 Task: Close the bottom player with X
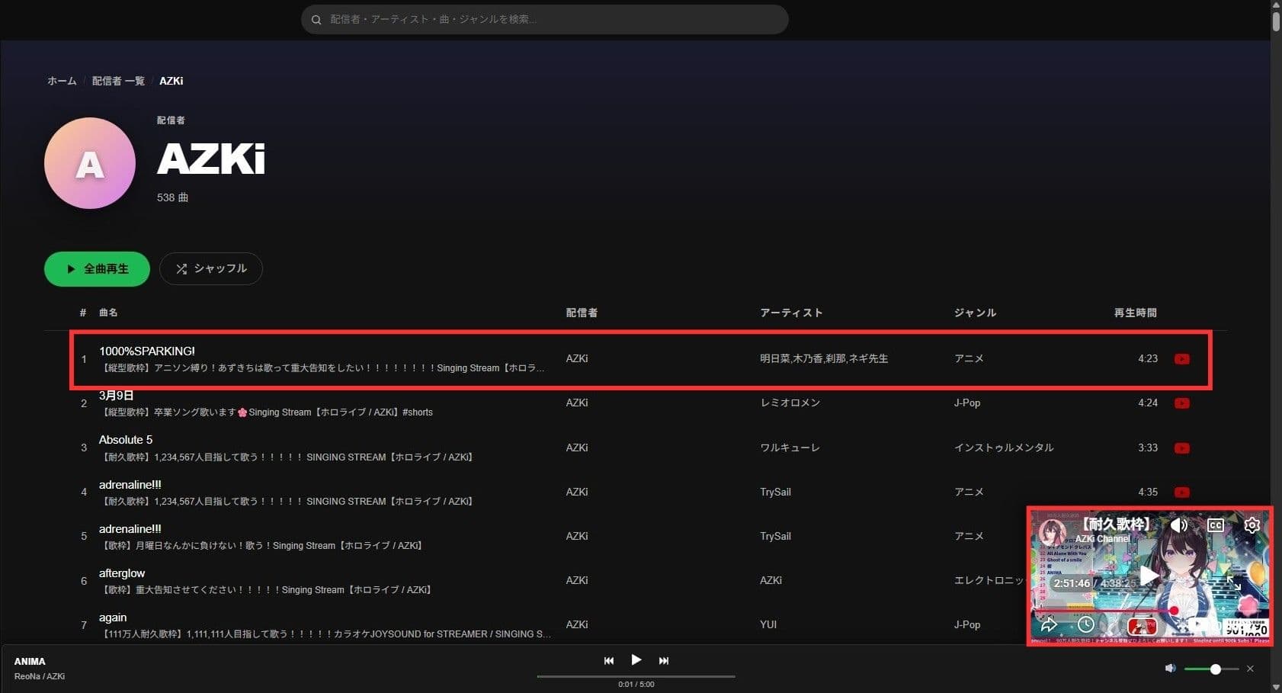1250,669
